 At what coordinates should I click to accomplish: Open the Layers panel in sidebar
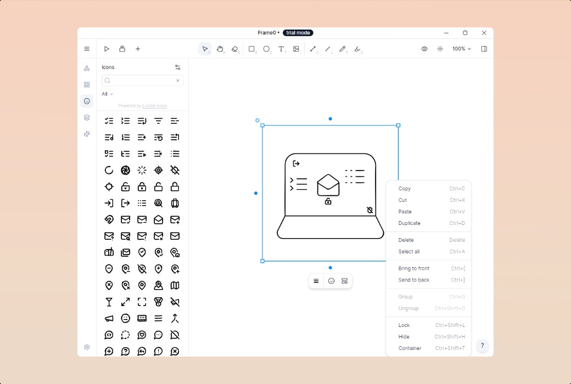click(87, 117)
